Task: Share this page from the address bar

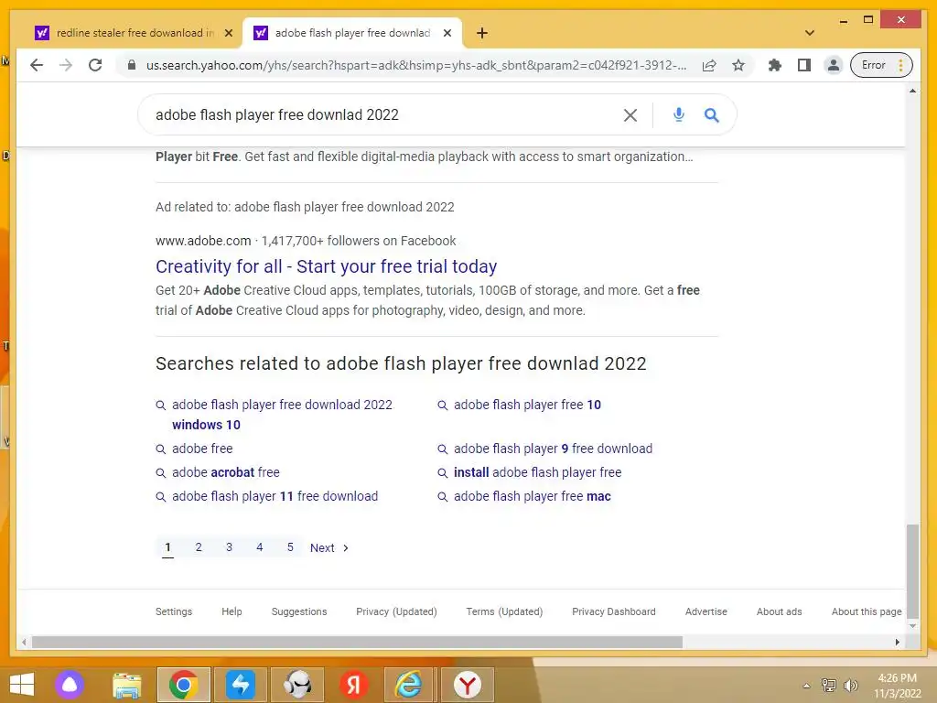Action: (709, 65)
